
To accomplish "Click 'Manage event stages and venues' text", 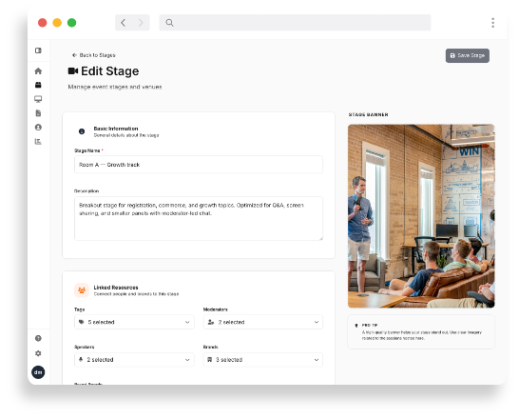I will coord(115,87).
